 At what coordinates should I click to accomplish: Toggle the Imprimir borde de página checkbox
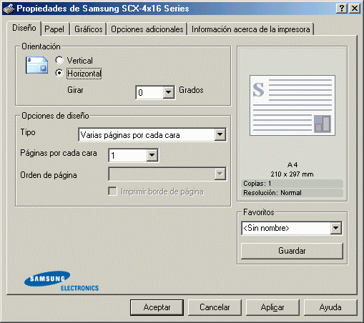coord(112,192)
